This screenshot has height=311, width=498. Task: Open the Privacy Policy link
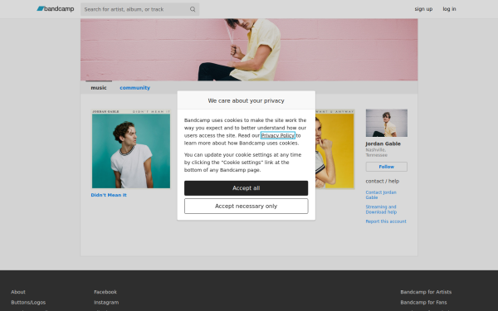pos(278,135)
